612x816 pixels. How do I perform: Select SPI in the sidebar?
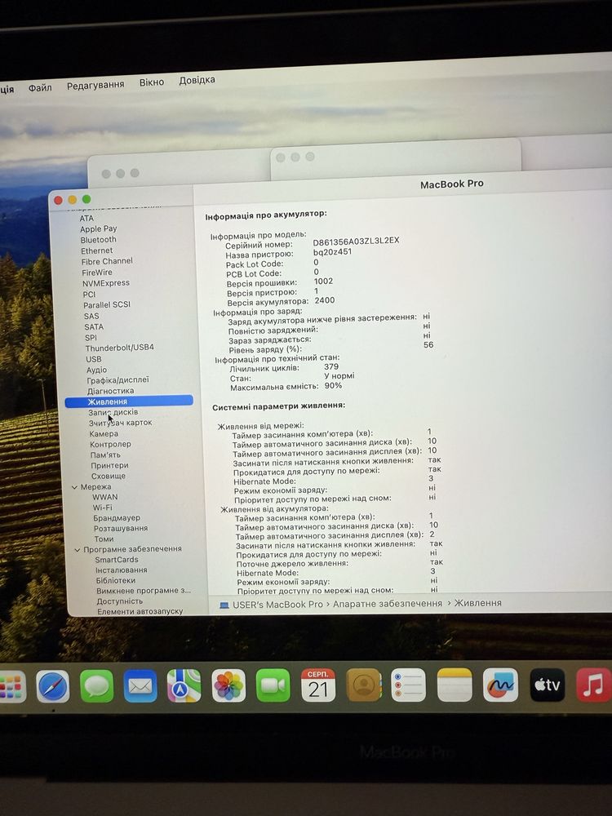[91, 338]
